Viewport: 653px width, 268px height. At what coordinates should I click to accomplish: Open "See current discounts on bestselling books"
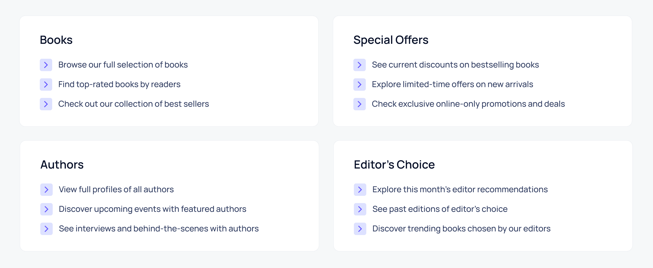455,65
